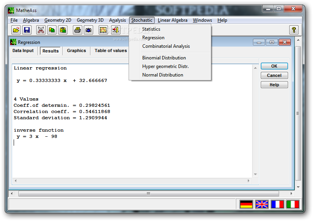313x221 pixels.
Task: Open the question mark help icon
Action: [x=294, y=30]
